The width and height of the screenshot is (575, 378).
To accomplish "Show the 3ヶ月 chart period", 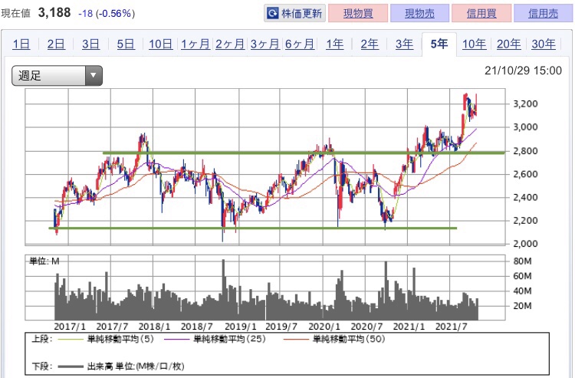I will coord(264,44).
